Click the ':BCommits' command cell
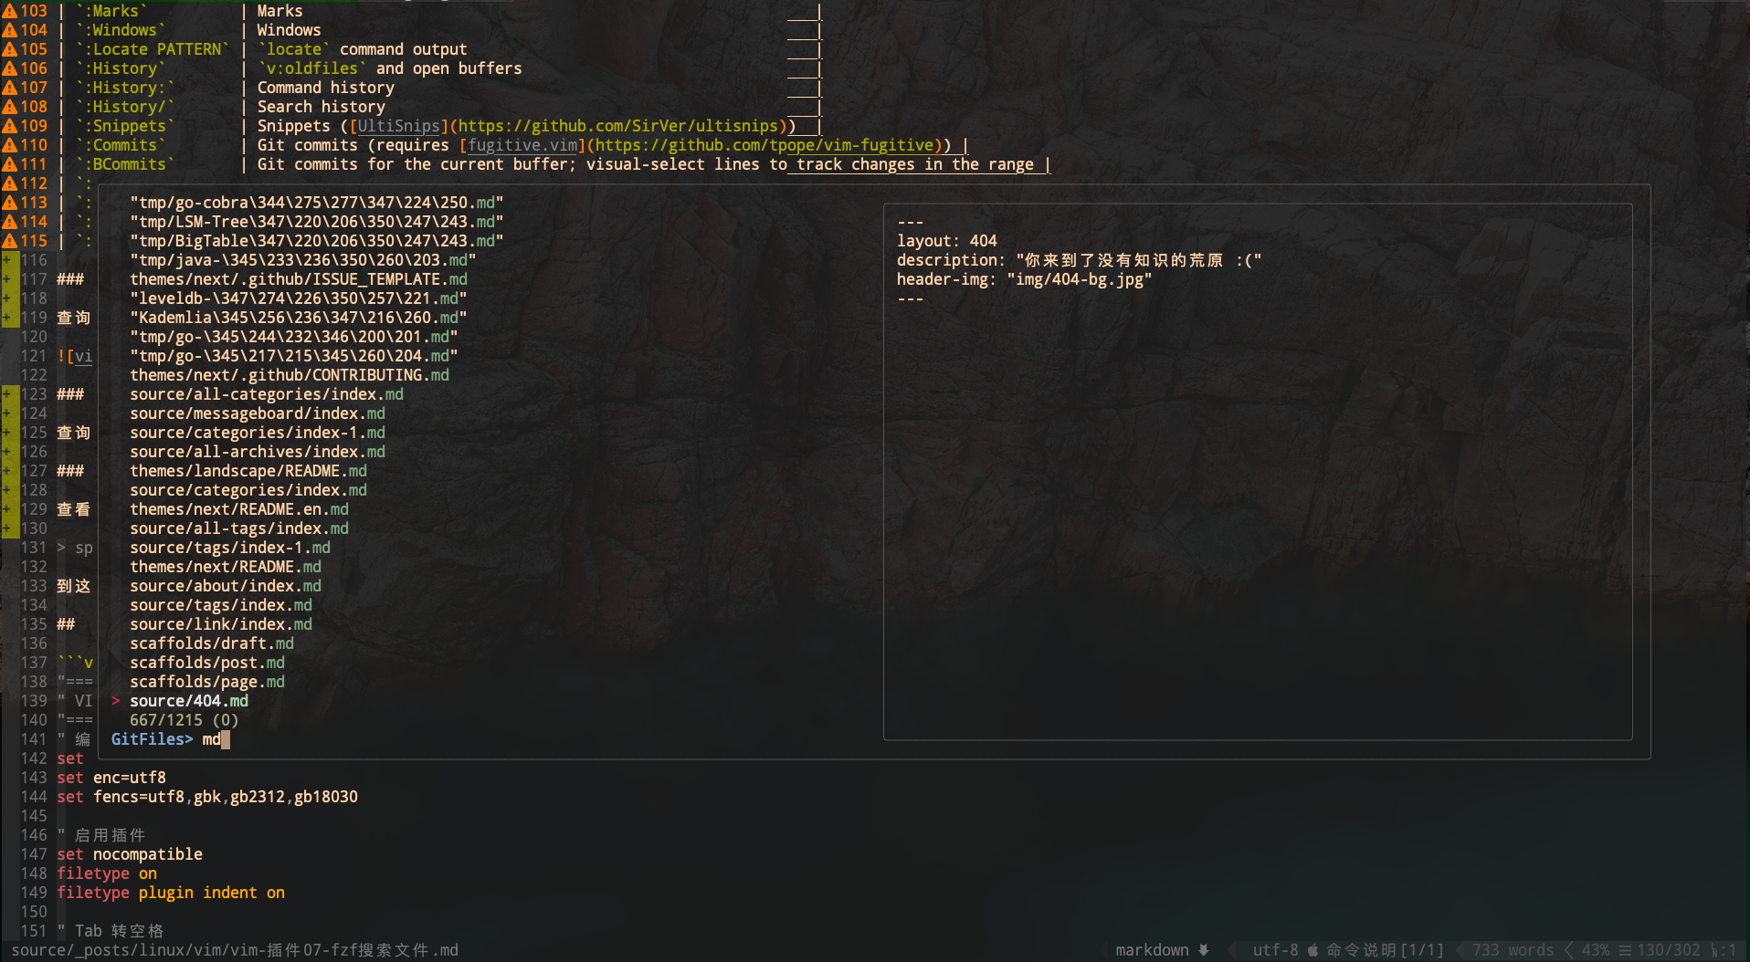Screen dimensions: 1750x962 125,164
